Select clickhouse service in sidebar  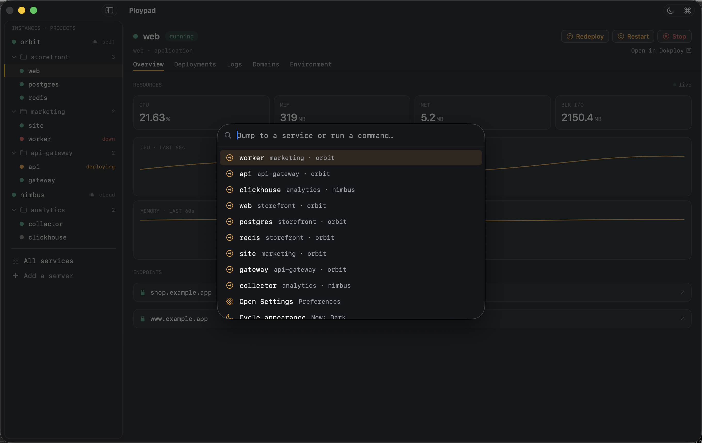pyautogui.click(x=63, y=237)
